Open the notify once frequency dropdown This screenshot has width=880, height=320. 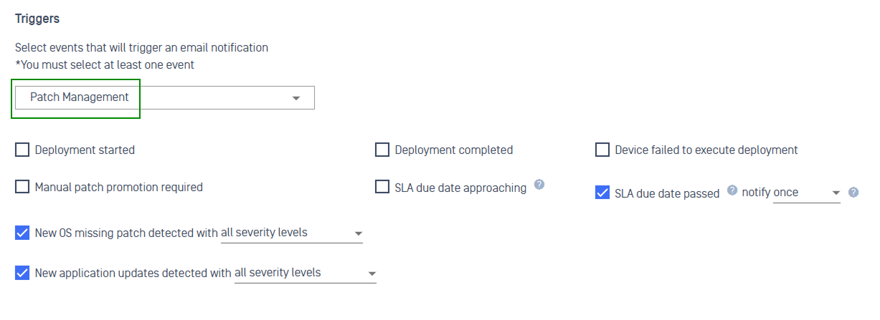807,193
